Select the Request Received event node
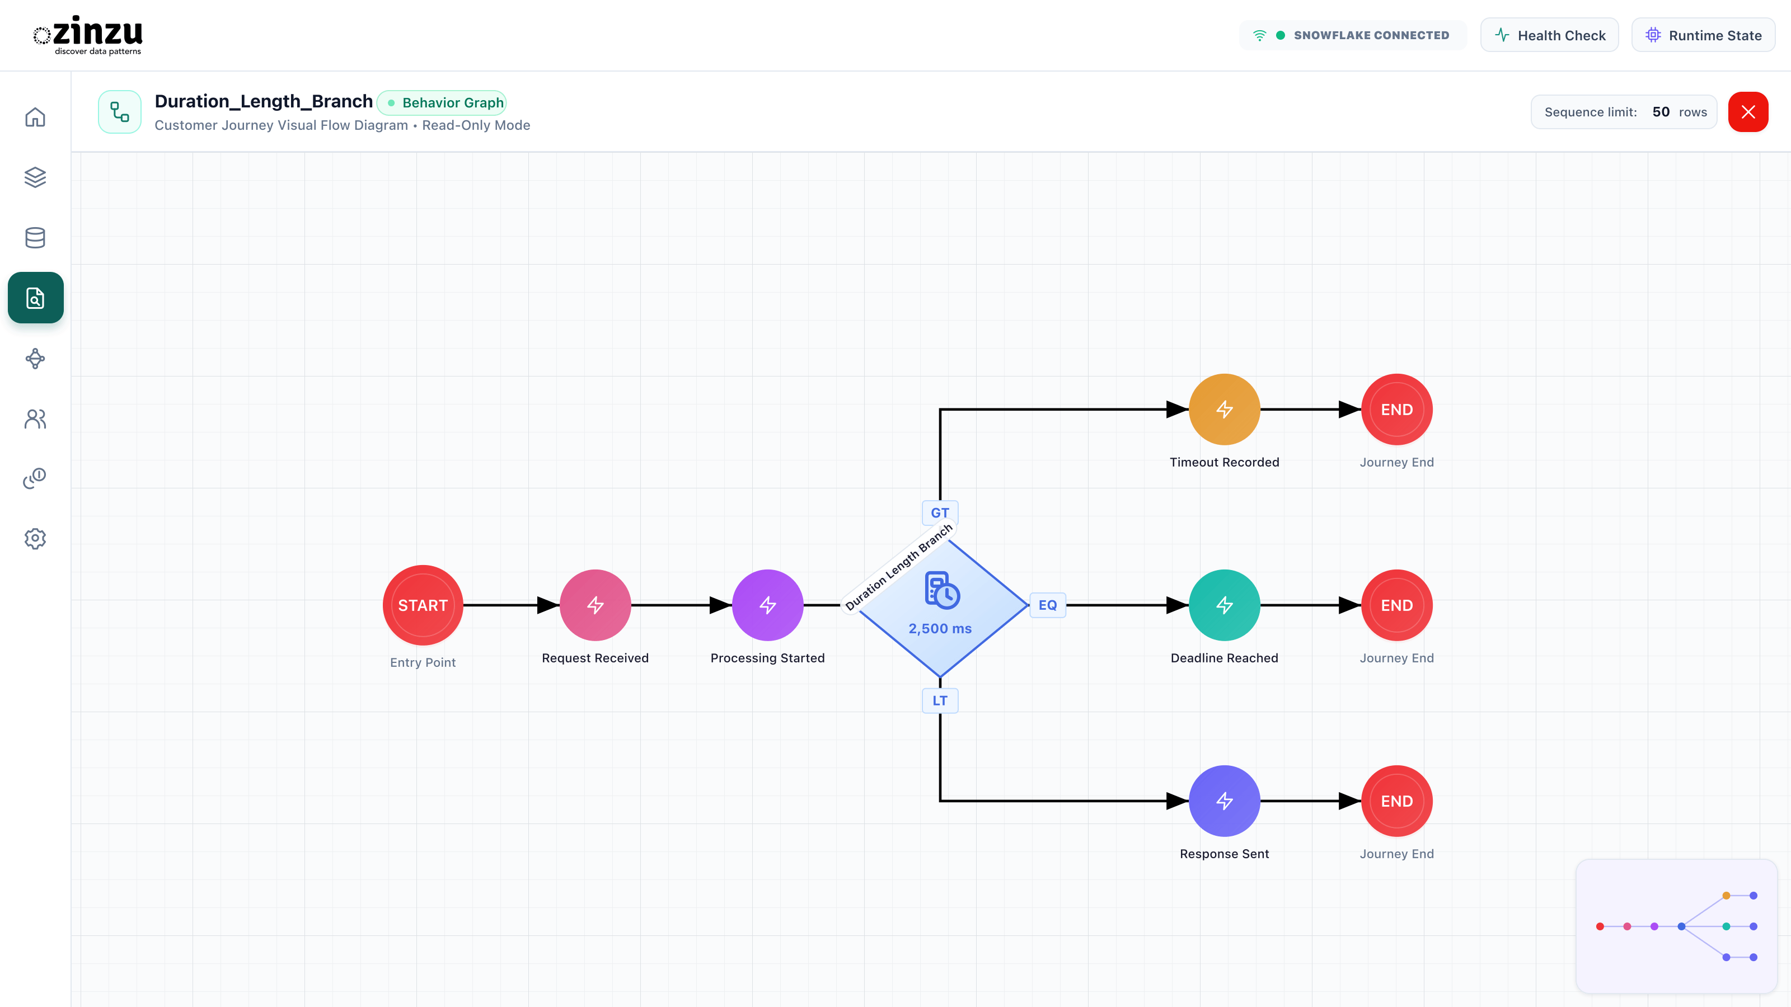The image size is (1791, 1007). click(595, 605)
